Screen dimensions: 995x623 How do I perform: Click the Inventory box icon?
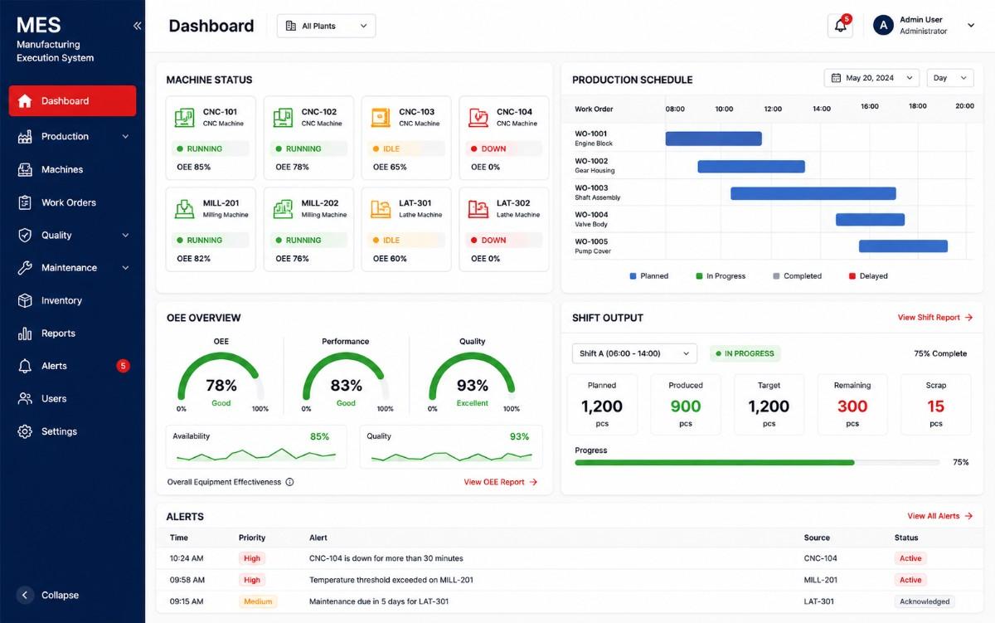pos(25,300)
